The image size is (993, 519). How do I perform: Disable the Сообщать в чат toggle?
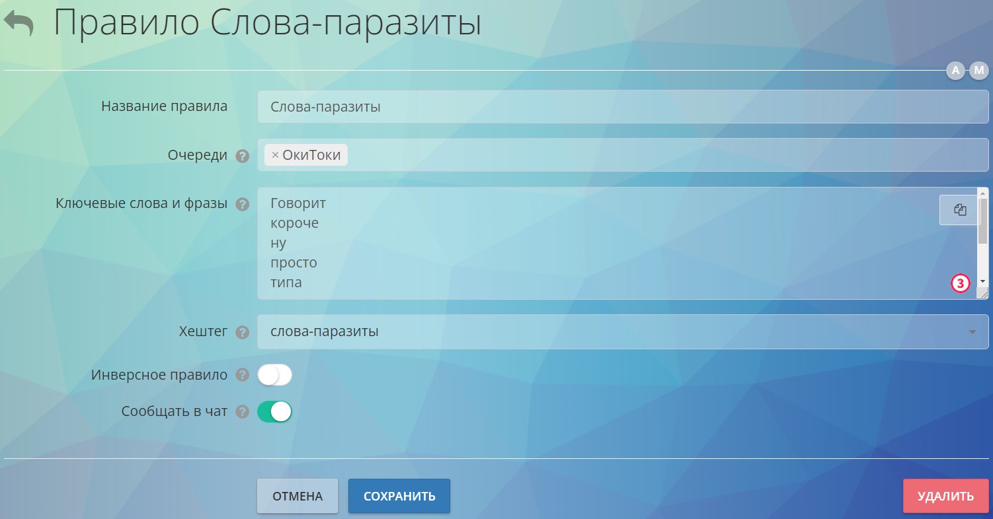(x=275, y=411)
